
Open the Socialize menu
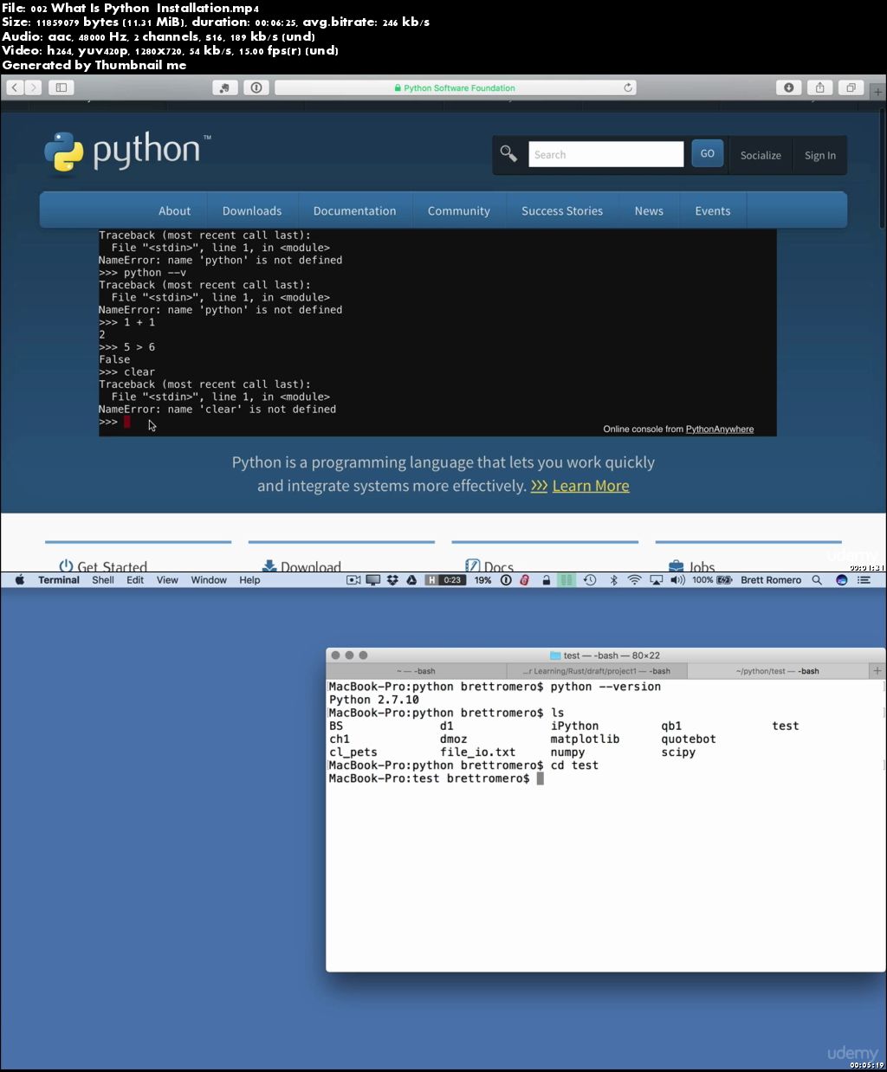tap(761, 155)
